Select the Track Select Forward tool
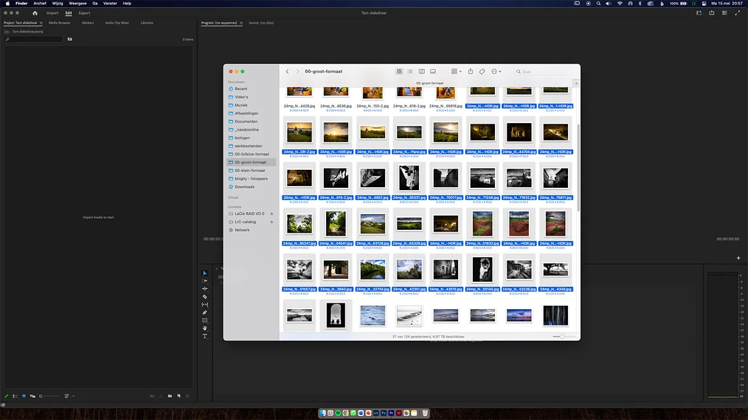This screenshot has width=748, height=420. click(x=205, y=281)
